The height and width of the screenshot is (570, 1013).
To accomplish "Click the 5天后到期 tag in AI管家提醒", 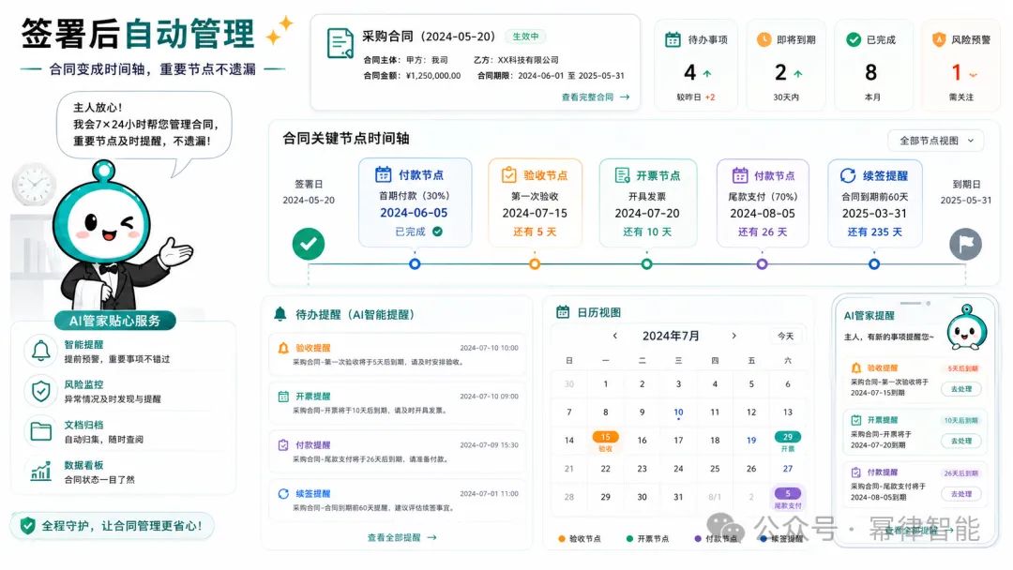I will pyautogui.click(x=962, y=367).
